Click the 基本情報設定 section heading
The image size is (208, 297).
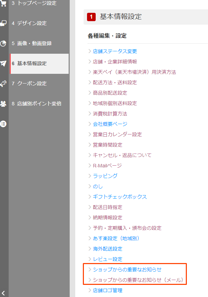pyautogui.click(x=121, y=17)
